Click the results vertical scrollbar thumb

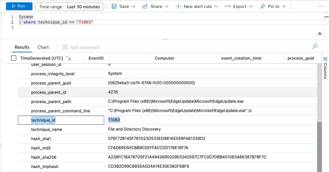click(x=319, y=147)
